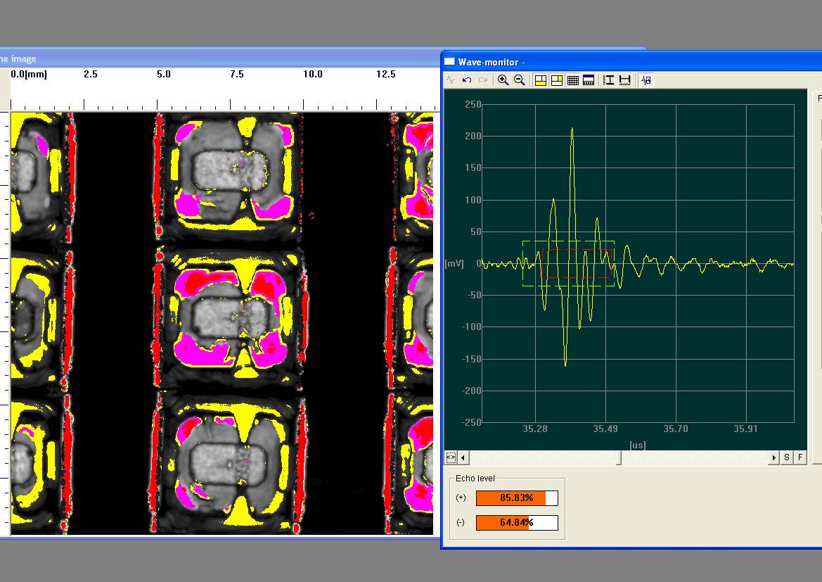The height and width of the screenshot is (582, 822).
Task: Click the redo arrow icon
Action: pos(483,80)
